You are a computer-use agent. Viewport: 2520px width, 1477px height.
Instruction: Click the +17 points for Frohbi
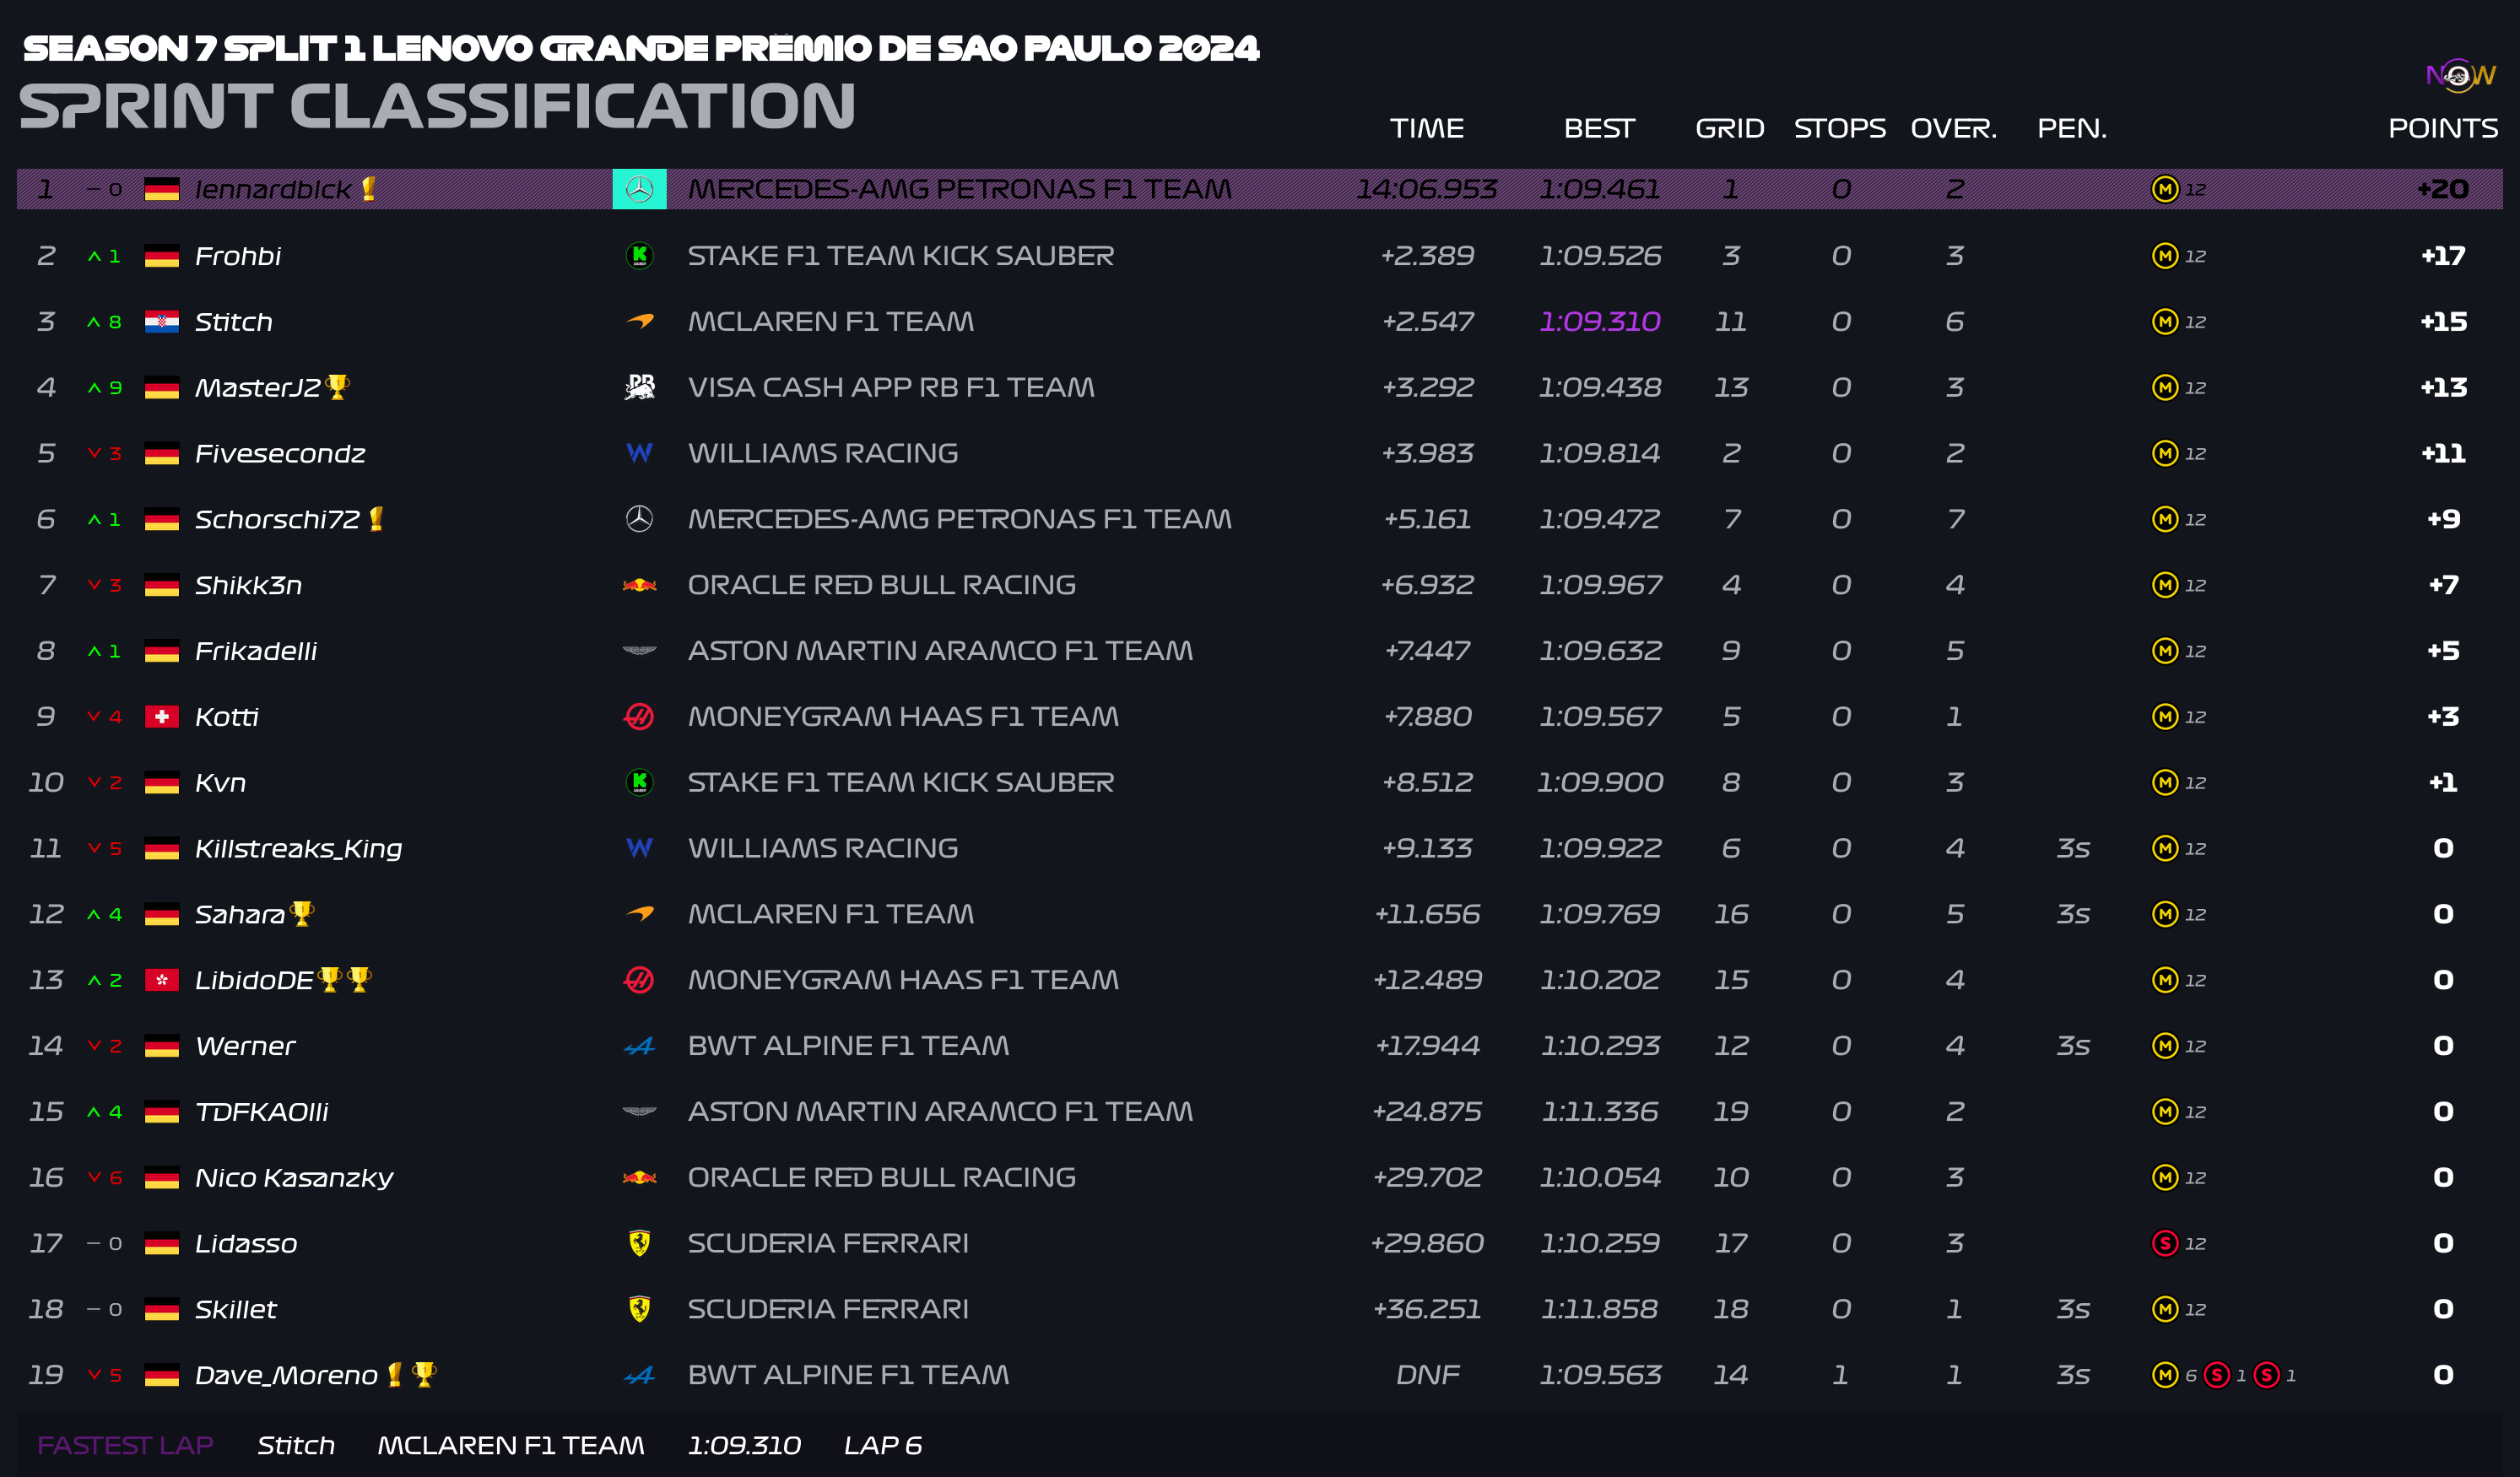(x=2443, y=256)
